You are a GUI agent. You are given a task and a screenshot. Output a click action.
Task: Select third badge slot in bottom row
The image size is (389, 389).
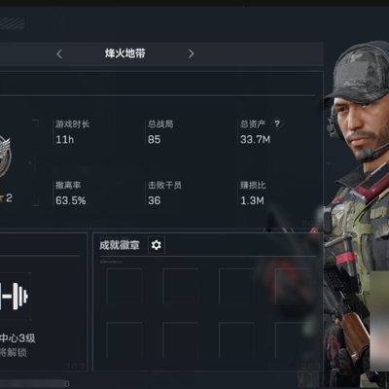(236, 340)
